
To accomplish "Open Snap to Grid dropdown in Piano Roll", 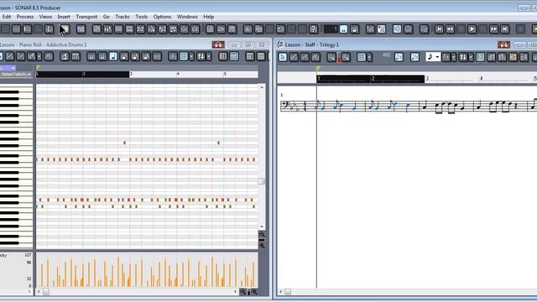I will 191,56.
